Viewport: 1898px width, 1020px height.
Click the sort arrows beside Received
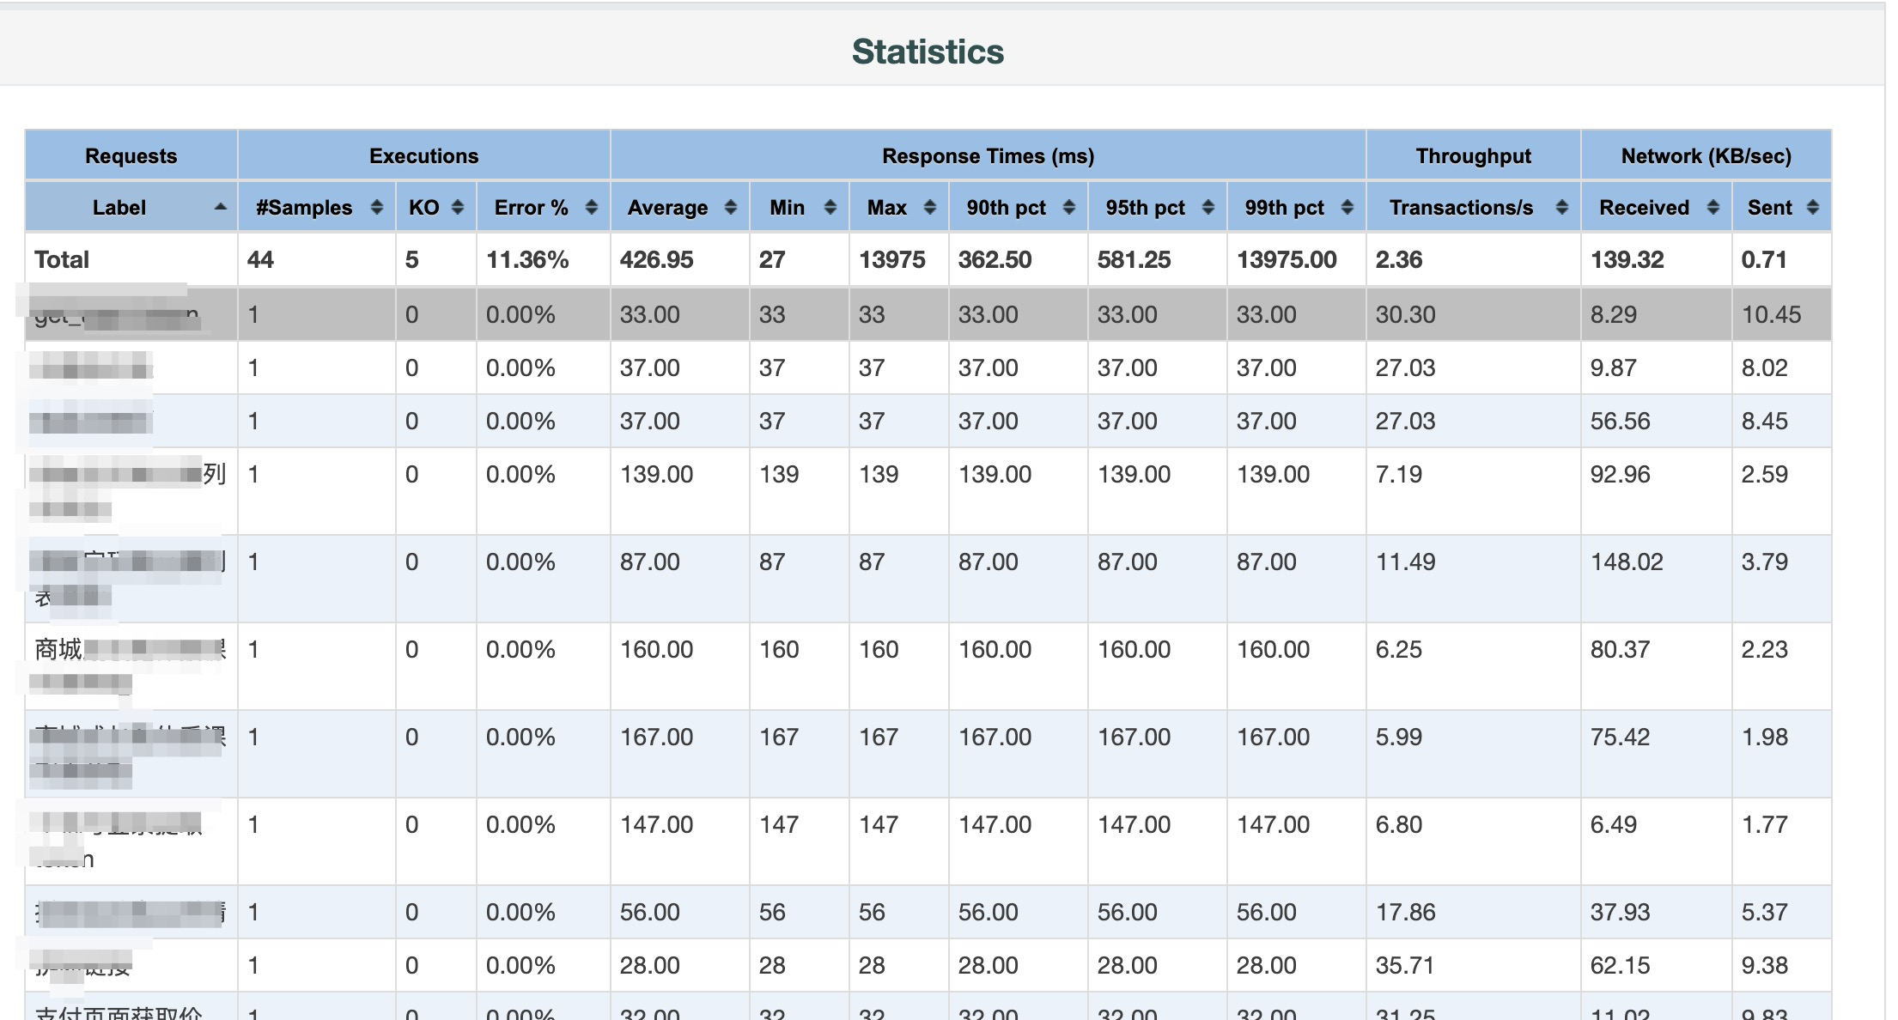pos(1712,207)
